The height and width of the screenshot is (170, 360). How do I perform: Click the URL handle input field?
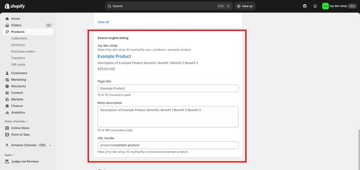point(168,145)
